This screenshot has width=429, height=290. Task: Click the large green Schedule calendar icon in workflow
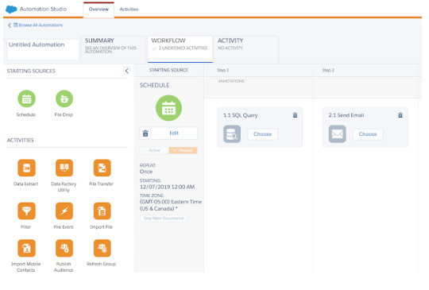click(168, 108)
